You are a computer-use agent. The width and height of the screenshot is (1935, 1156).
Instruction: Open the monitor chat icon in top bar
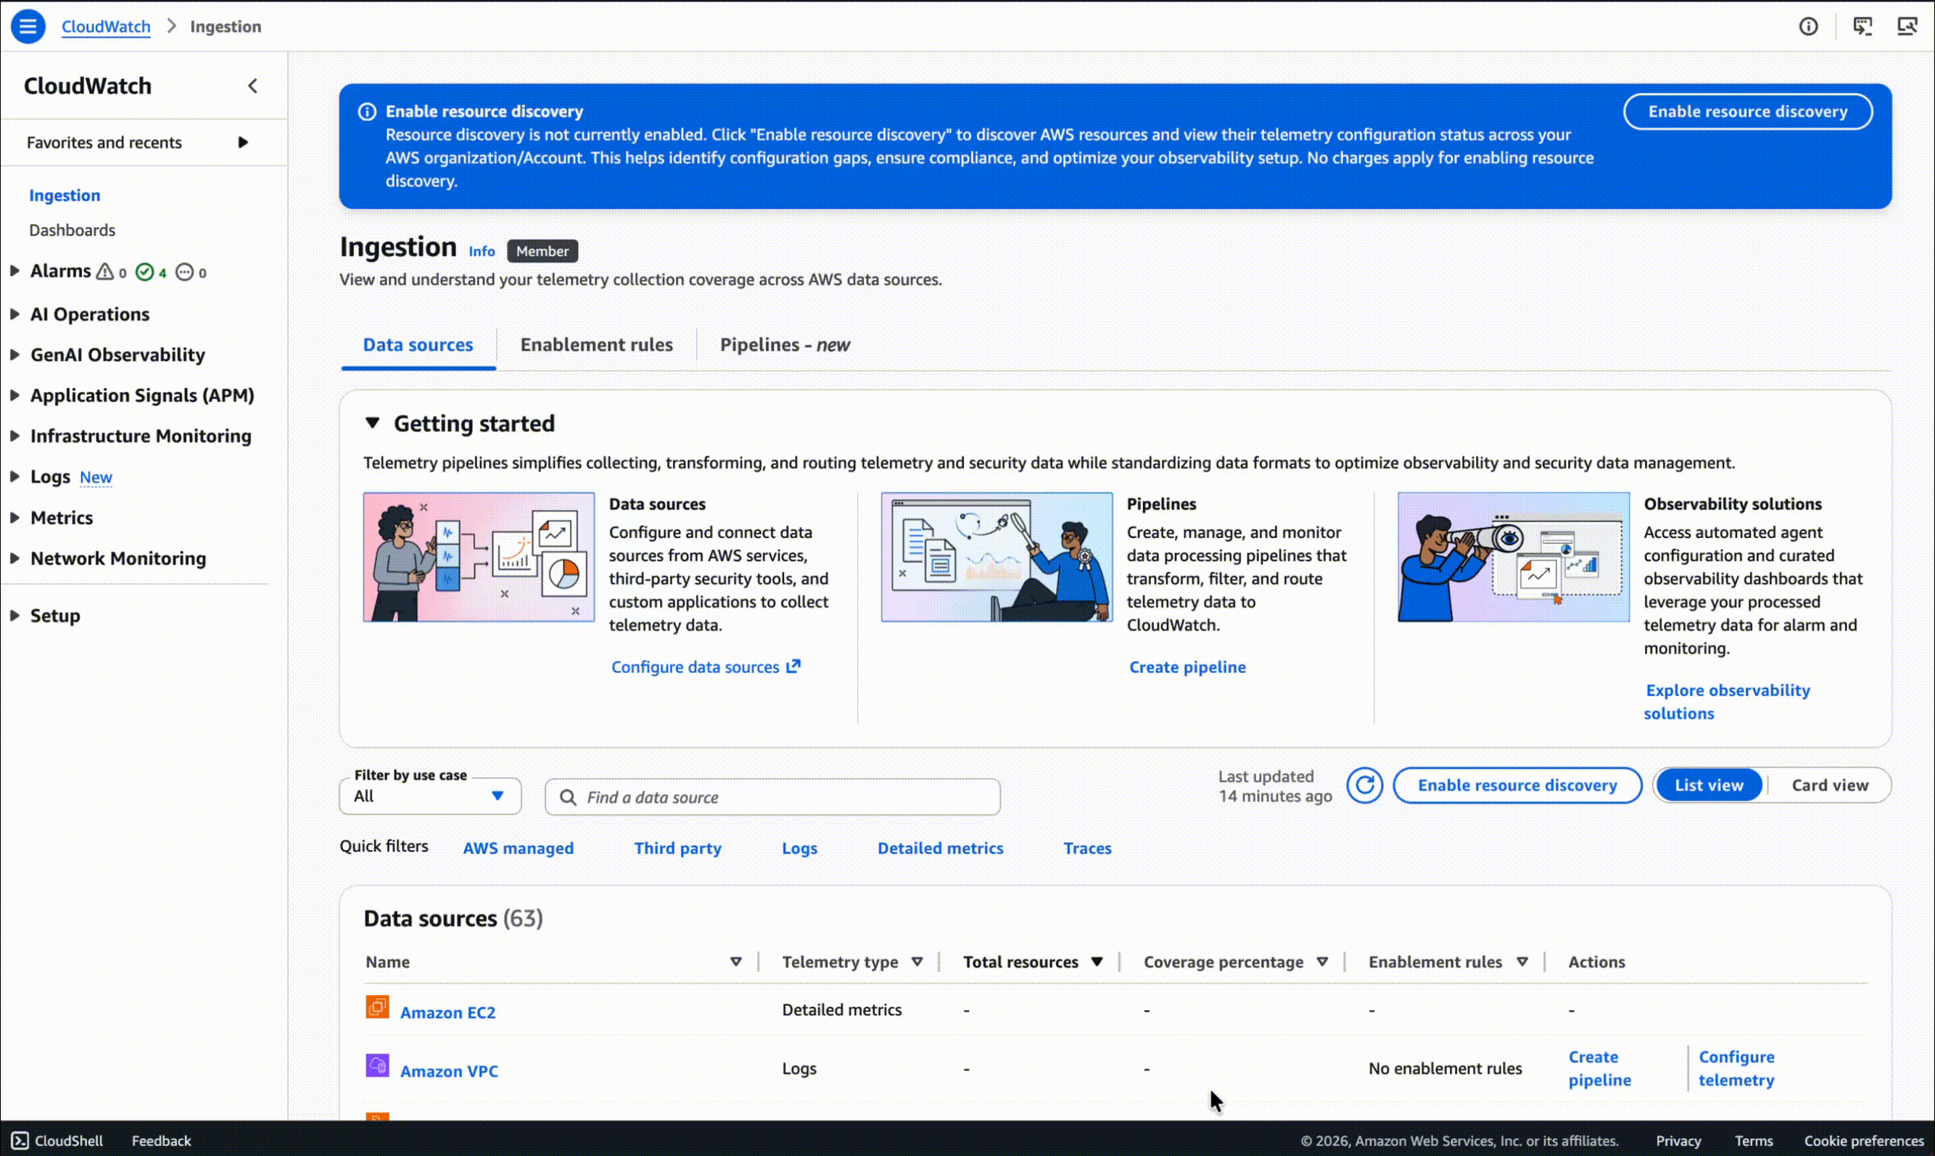1862,27
